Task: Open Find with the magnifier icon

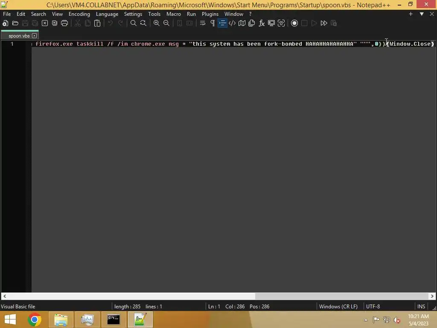Action: click(x=134, y=23)
